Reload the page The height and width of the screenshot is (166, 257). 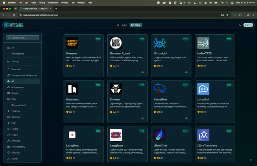point(14,15)
